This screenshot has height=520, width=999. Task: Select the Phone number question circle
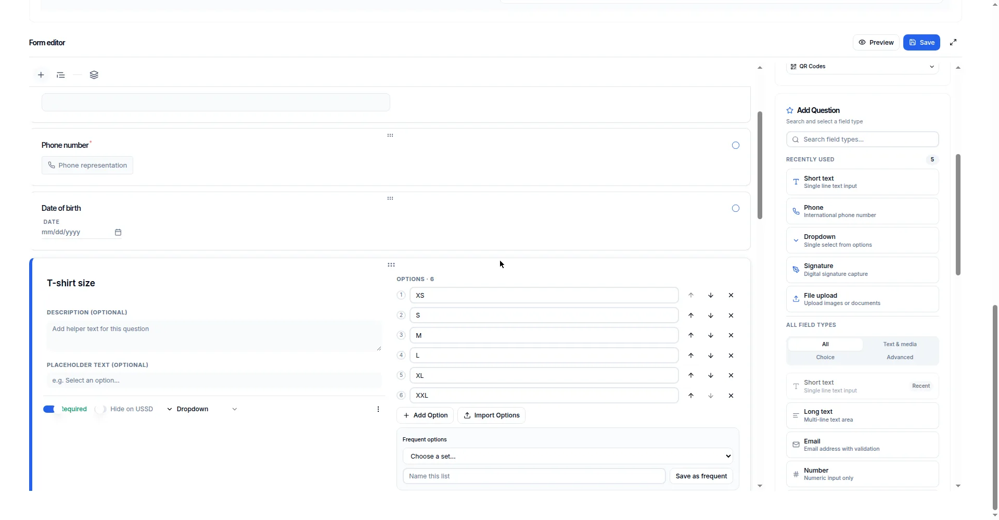tap(736, 145)
